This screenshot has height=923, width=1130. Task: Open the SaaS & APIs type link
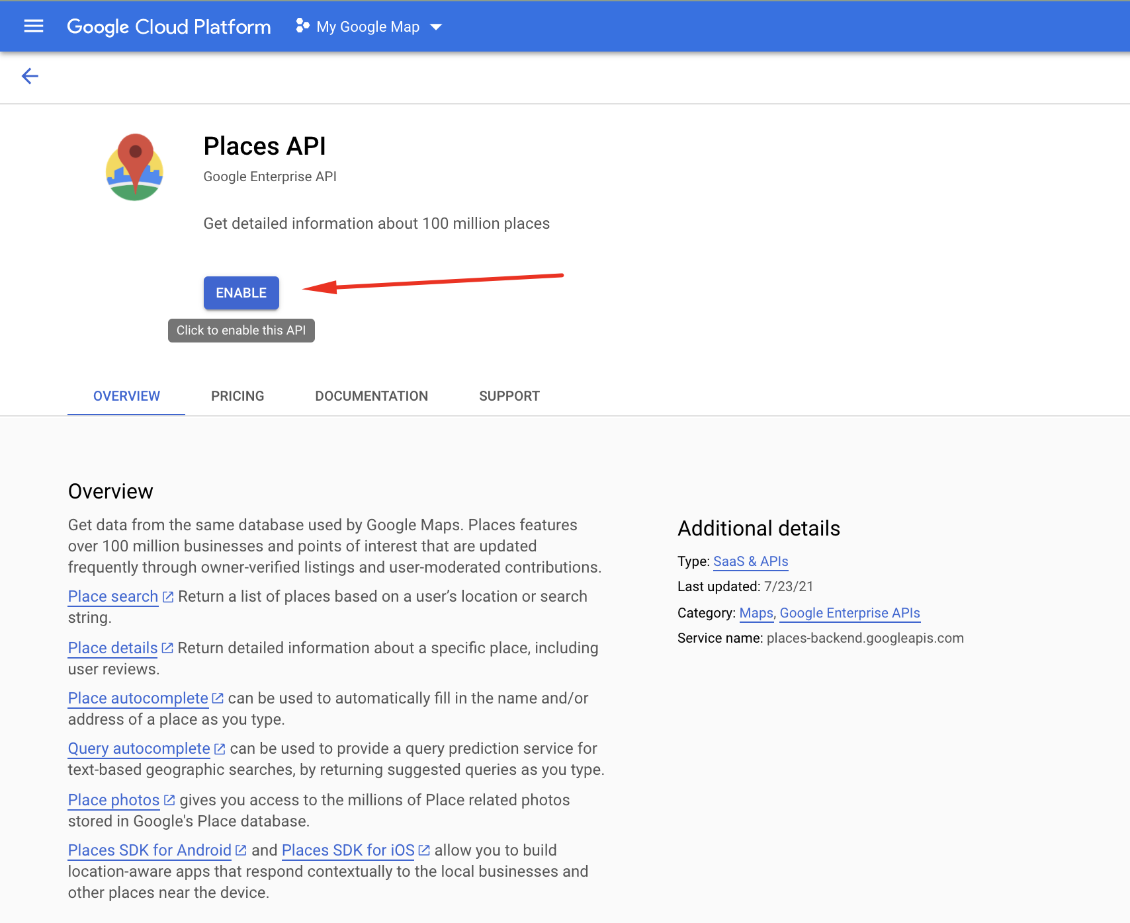click(x=750, y=561)
